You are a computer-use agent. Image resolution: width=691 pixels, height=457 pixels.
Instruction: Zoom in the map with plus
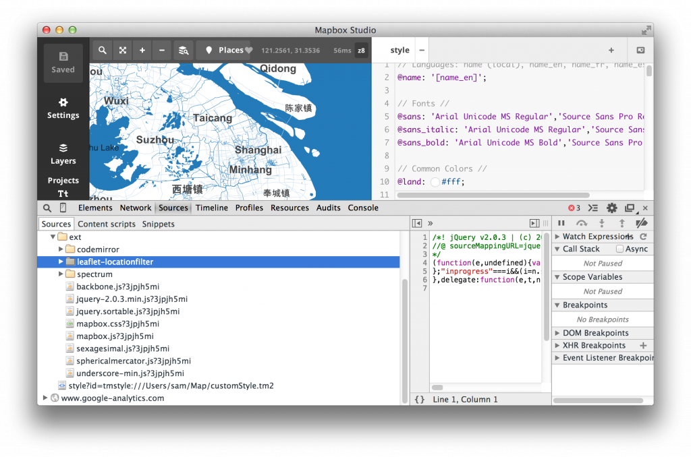coord(142,50)
